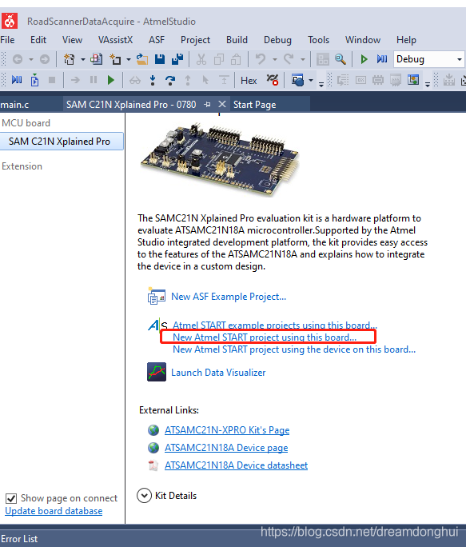Click the disable all breakpoints icon
The width and height of the screenshot is (466, 547).
pos(272,80)
